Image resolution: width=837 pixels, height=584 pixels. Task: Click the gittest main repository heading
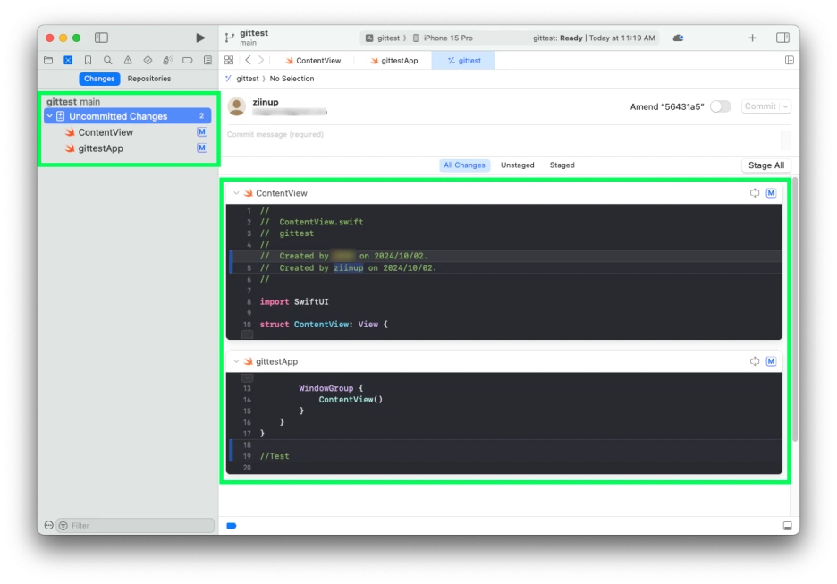click(73, 101)
